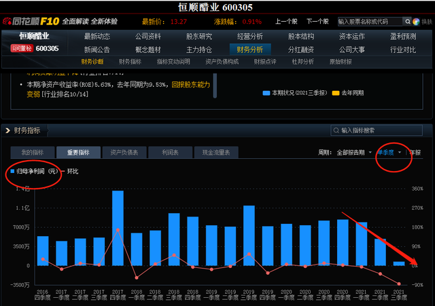Switch to 年报 view

click(x=415, y=152)
